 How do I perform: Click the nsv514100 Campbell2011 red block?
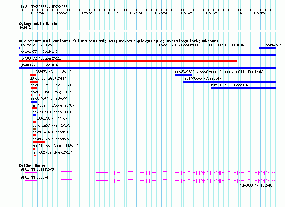click(x=34, y=149)
